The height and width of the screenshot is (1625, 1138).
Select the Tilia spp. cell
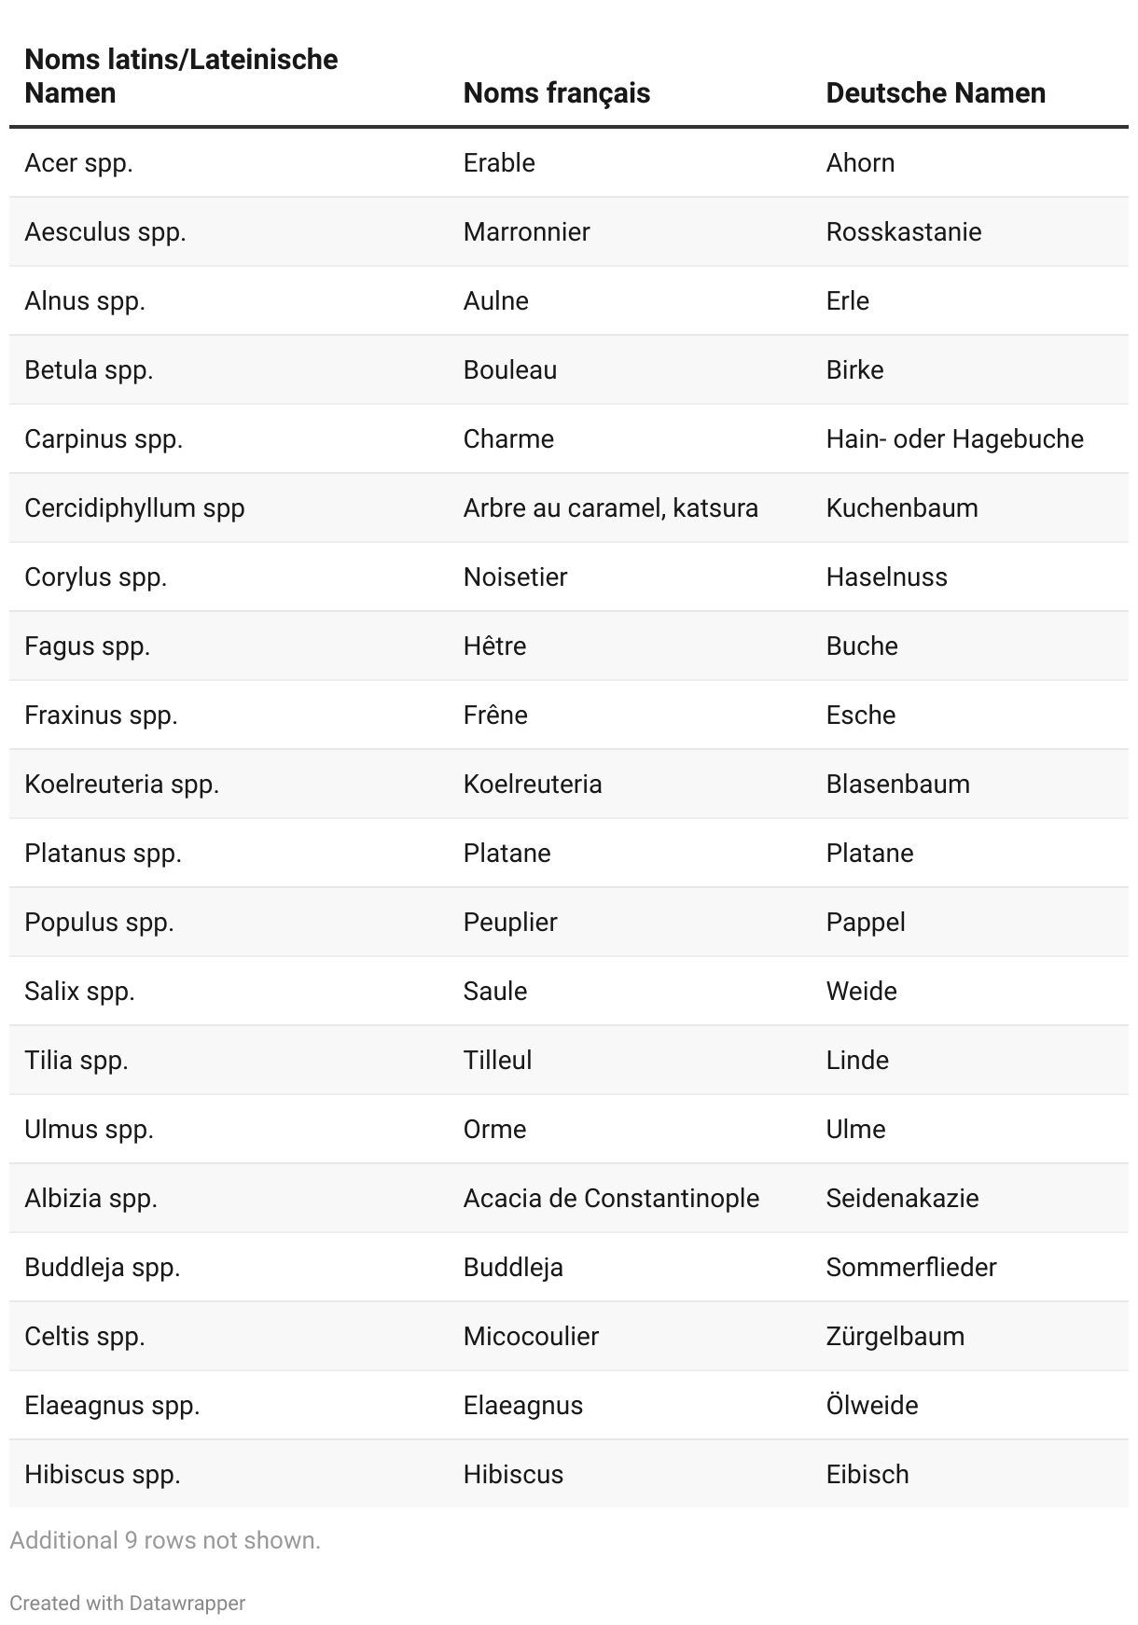pyautogui.click(x=76, y=1060)
